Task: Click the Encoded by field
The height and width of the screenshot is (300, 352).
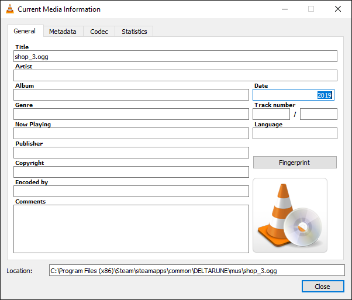Action: coord(131,191)
